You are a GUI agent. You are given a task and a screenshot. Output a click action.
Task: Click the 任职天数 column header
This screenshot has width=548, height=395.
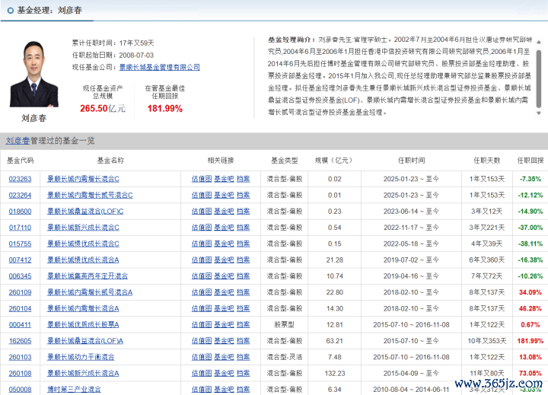tap(487, 161)
